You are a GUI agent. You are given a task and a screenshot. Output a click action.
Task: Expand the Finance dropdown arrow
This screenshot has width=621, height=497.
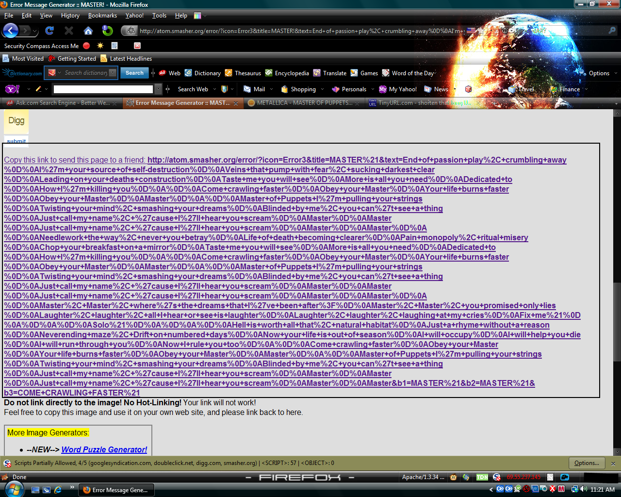[586, 89]
